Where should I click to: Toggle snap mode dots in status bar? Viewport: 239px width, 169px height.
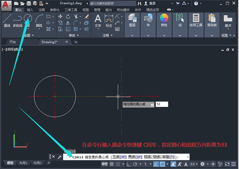coord(118,164)
